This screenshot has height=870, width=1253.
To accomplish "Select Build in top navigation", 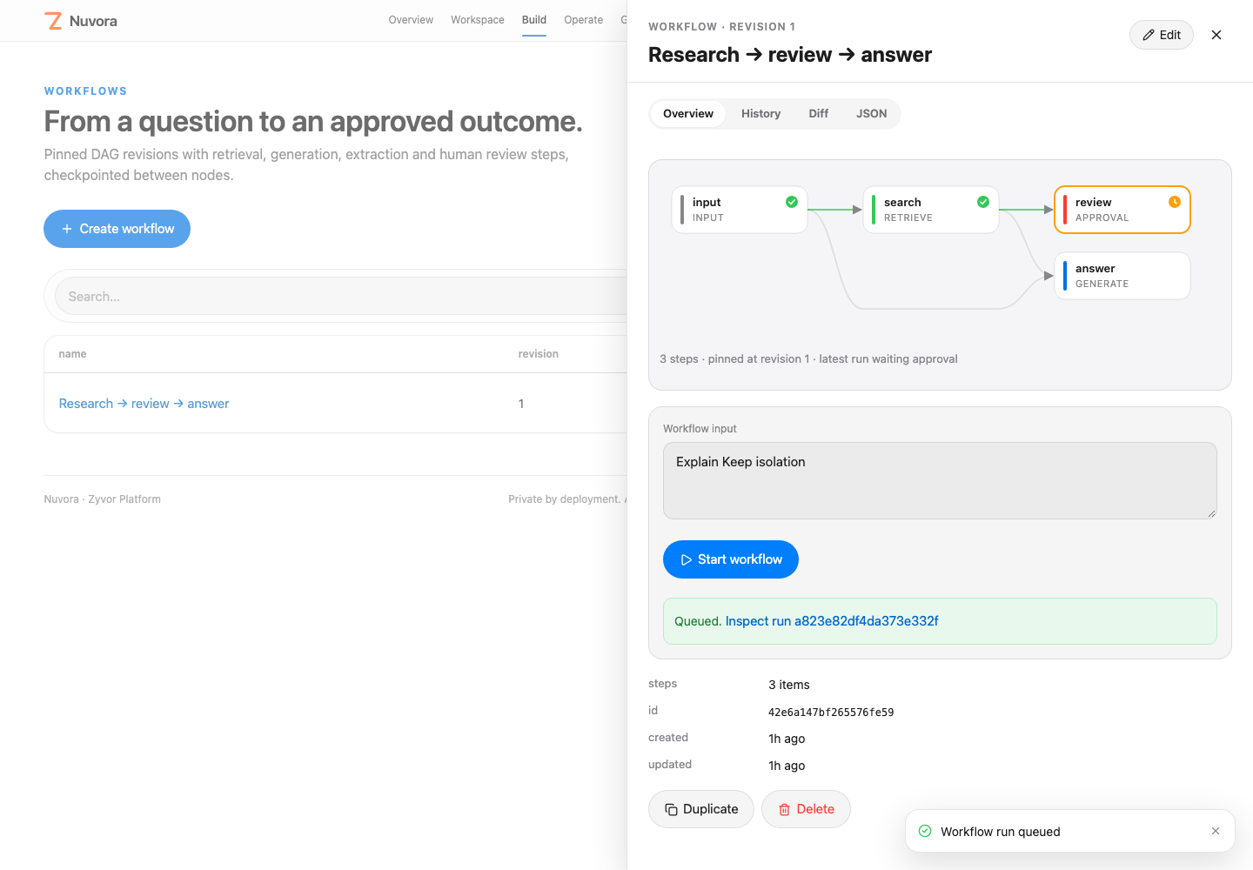I will pos(534,20).
